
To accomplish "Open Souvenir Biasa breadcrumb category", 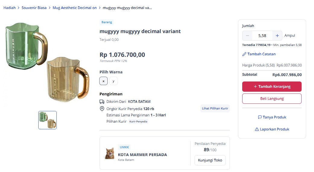I will [34, 8].
